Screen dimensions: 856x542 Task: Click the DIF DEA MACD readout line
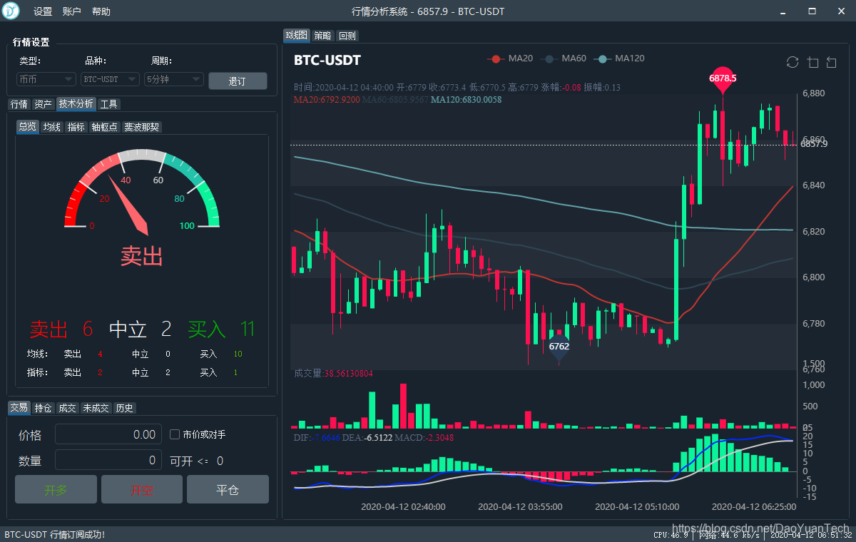click(374, 437)
